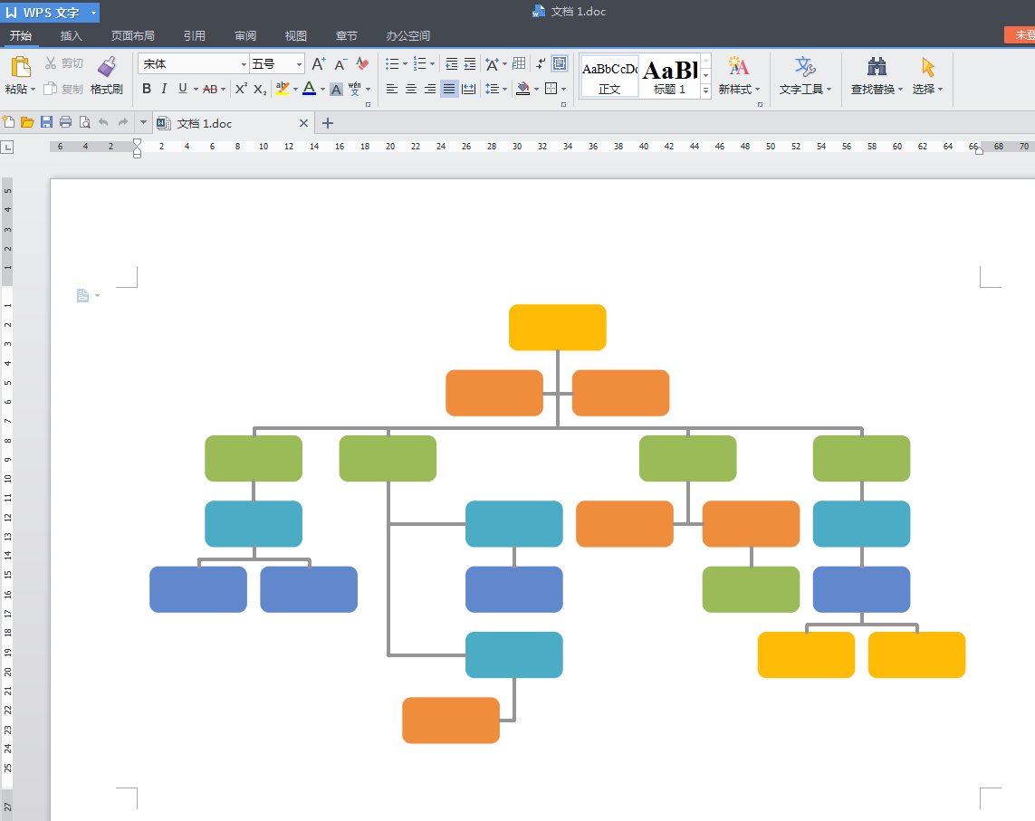Toggle bold formatting
The width and height of the screenshot is (1035, 821).
(147, 89)
